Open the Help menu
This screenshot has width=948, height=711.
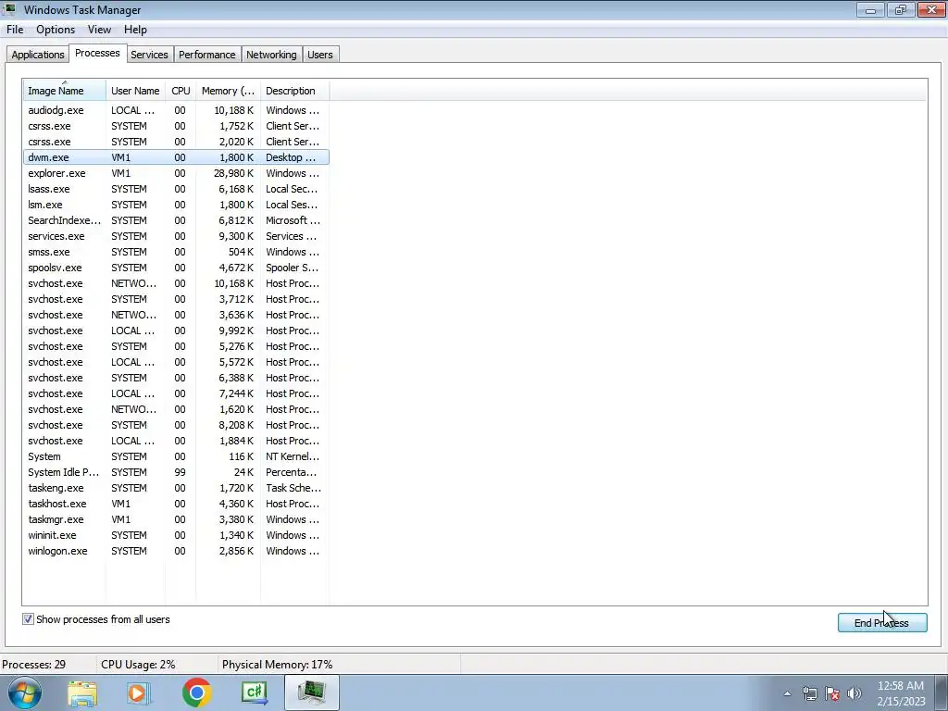[x=135, y=30]
